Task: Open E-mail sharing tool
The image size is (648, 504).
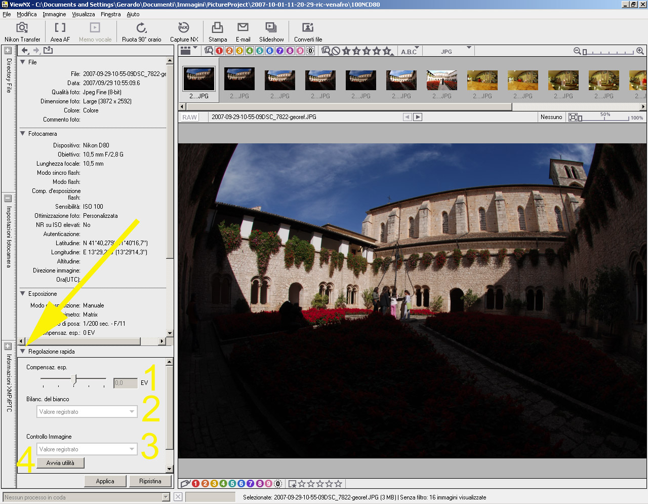Action: tap(243, 31)
